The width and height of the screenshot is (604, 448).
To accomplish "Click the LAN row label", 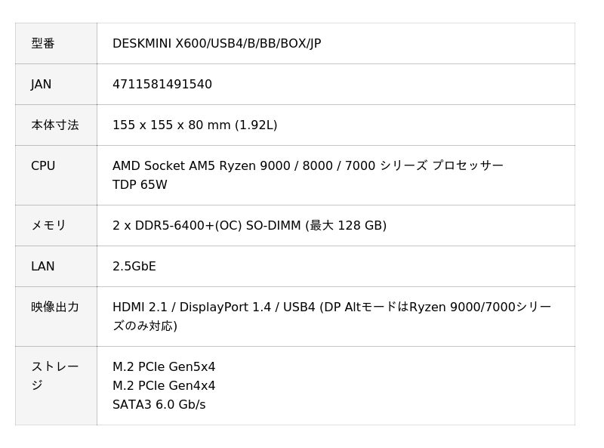I will click(43, 267).
